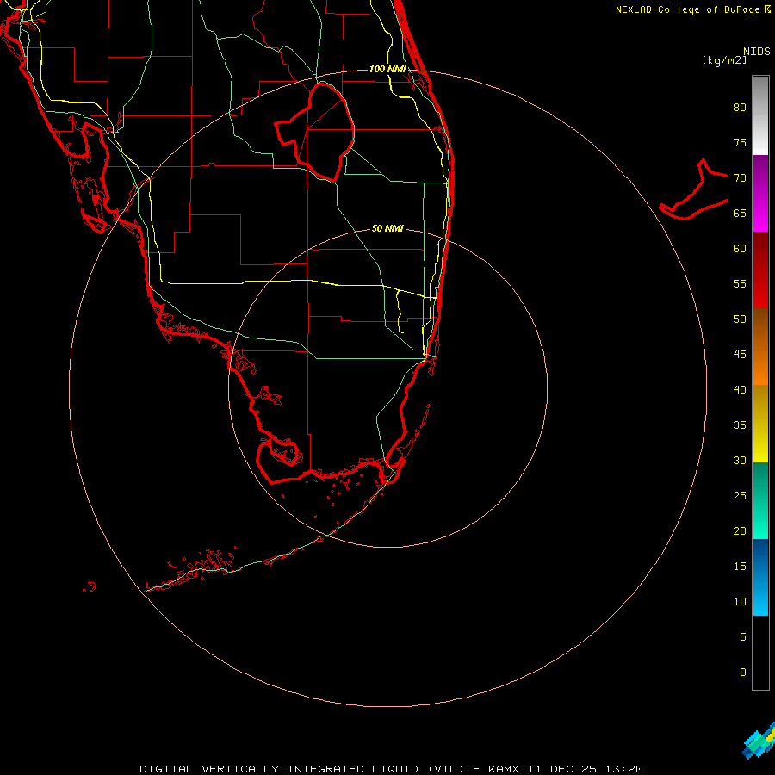Click the scale value 75
775x775 pixels.
coord(740,143)
